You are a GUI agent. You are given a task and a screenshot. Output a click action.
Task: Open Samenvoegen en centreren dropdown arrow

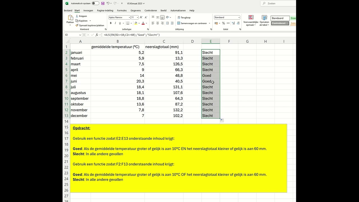coord(210,23)
